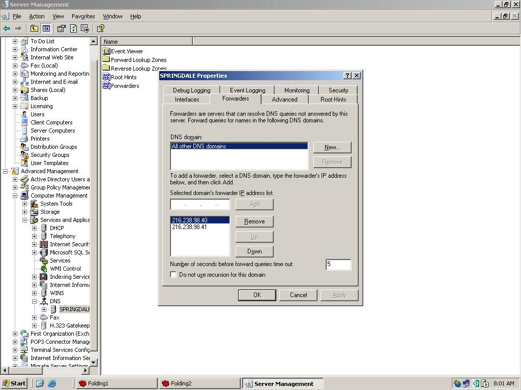Click the New... DNS domain button

(x=332, y=147)
